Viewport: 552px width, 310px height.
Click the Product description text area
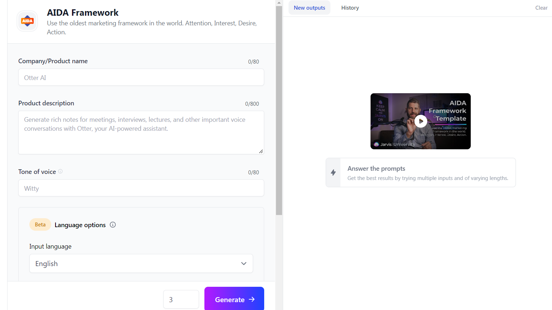(x=141, y=132)
